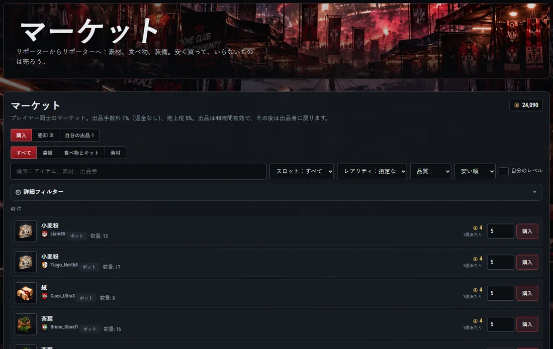This screenshot has height=349, width=553.
Task: Select the 食べ物とキット category tab
Action: [x=81, y=153]
